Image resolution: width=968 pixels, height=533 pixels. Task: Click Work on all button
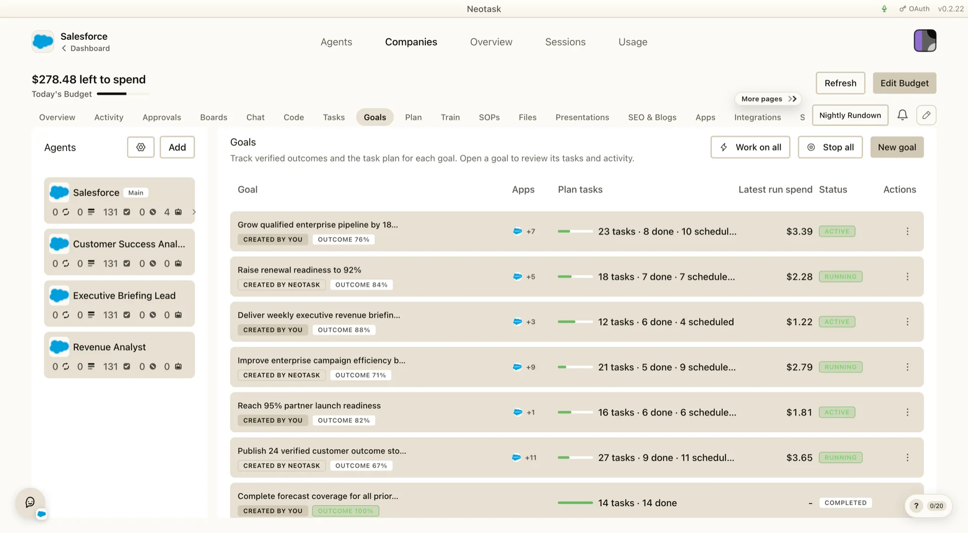point(750,147)
